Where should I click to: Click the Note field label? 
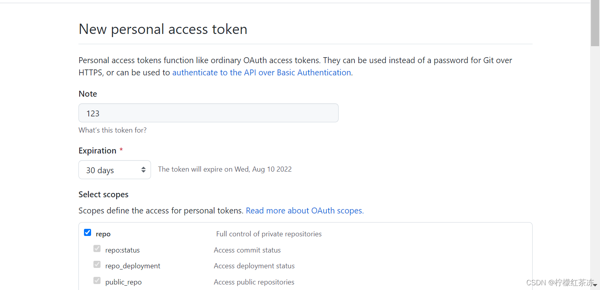[x=88, y=94]
